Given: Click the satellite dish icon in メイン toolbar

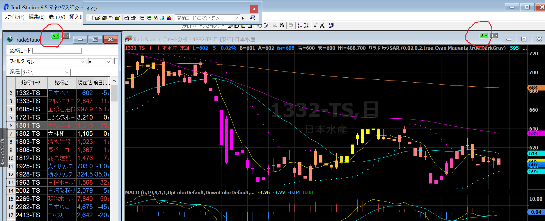Looking at the screenshot, I should [162, 18].
